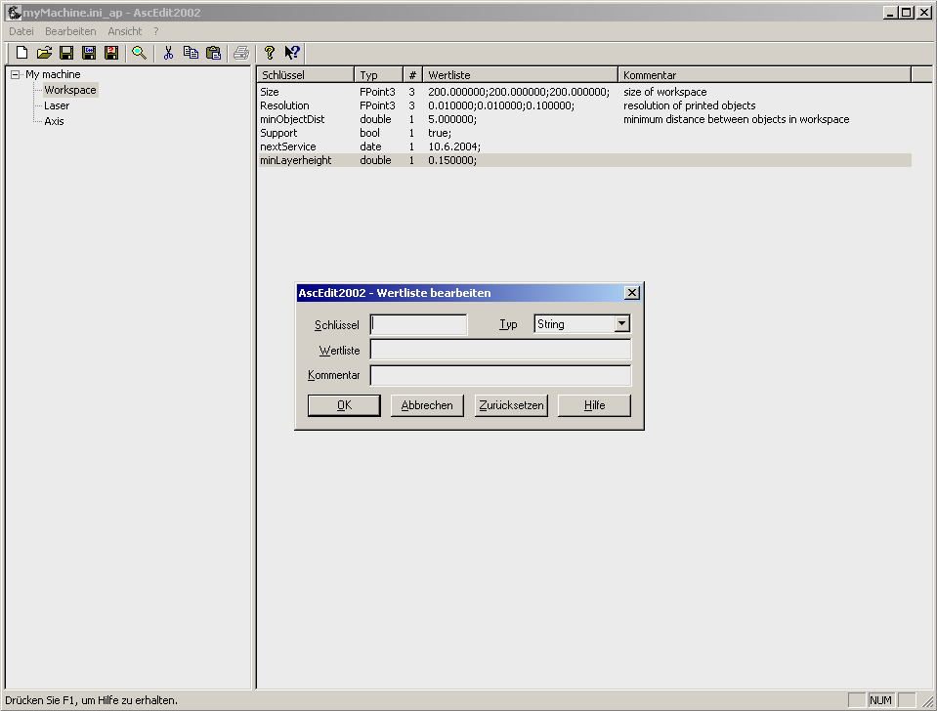Click the Hilfe button in dialog

coord(595,405)
